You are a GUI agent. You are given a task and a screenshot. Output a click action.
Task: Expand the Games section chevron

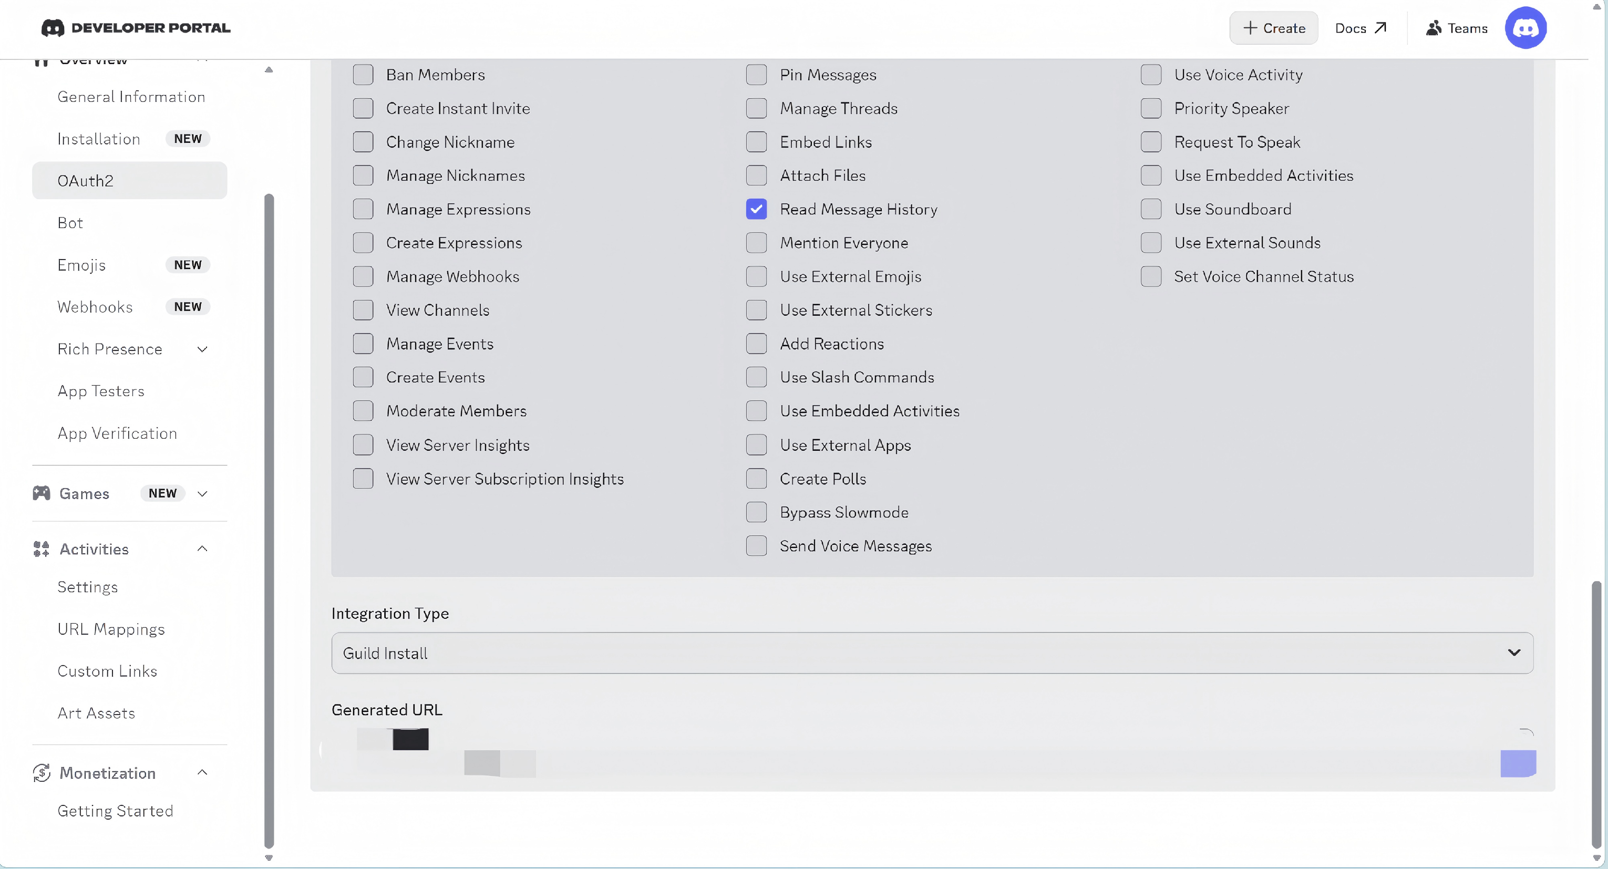202,493
